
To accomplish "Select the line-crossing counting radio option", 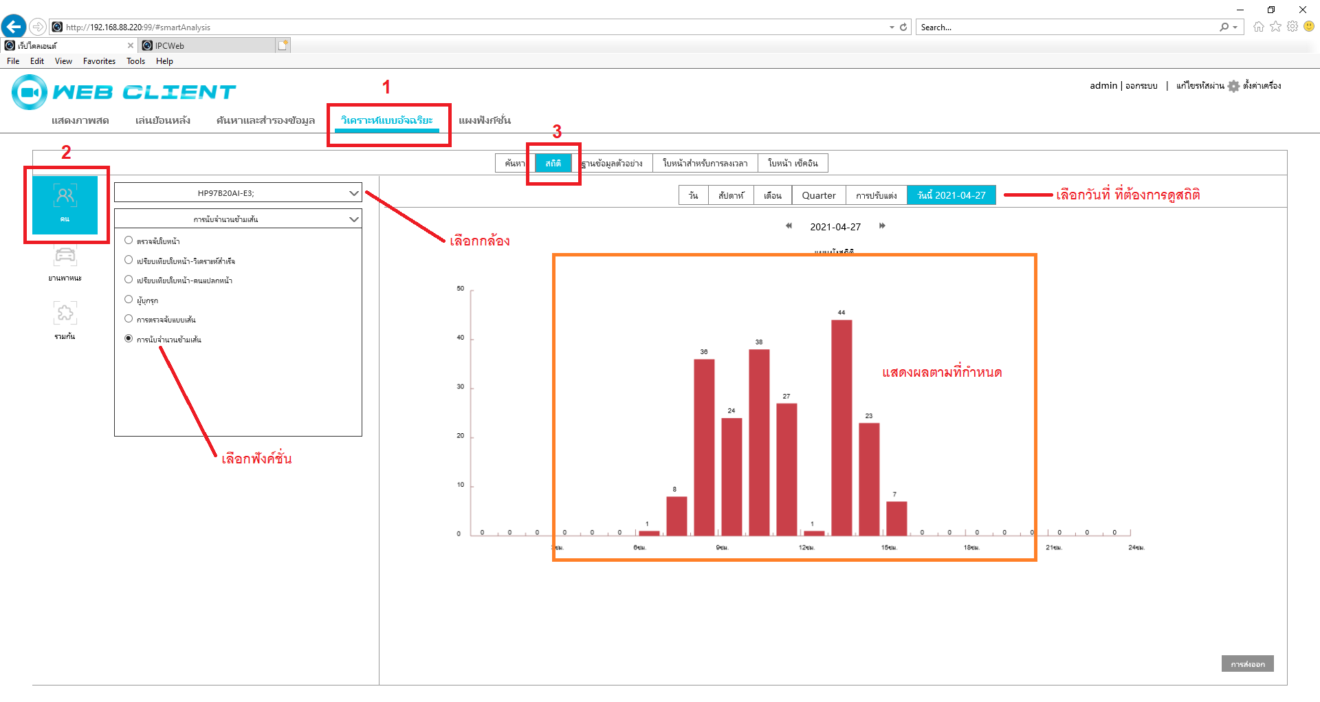I will pos(129,339).
